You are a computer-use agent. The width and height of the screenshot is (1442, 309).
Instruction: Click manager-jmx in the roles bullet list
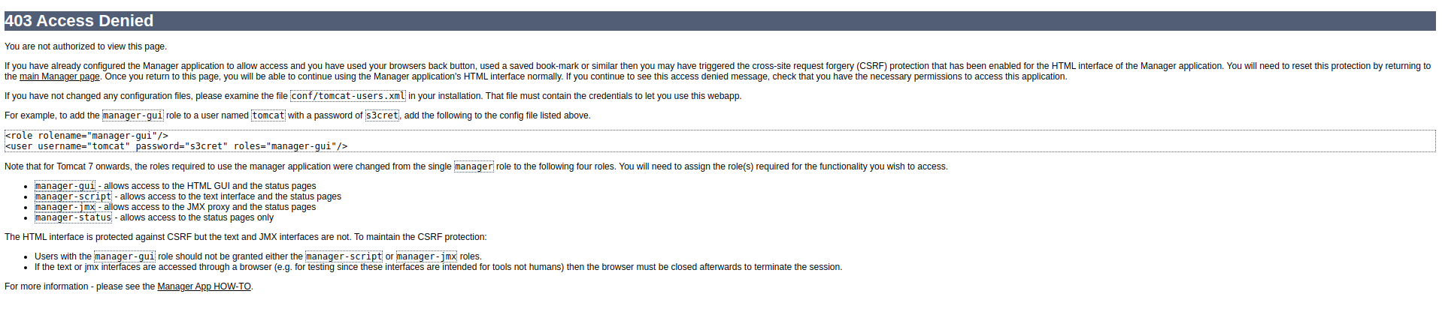(65, 207)
